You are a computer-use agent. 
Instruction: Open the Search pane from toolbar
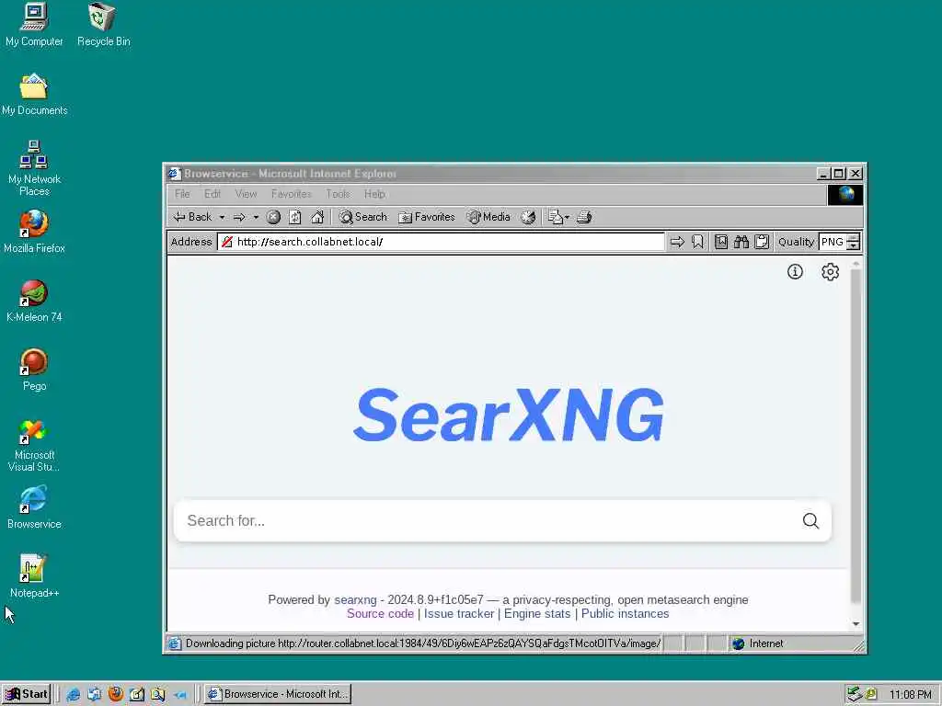[x=362, y=217]
